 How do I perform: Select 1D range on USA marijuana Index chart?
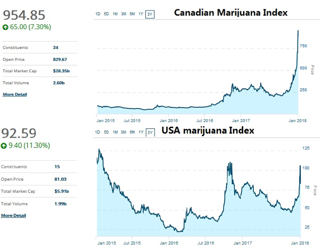click(98, 132)
